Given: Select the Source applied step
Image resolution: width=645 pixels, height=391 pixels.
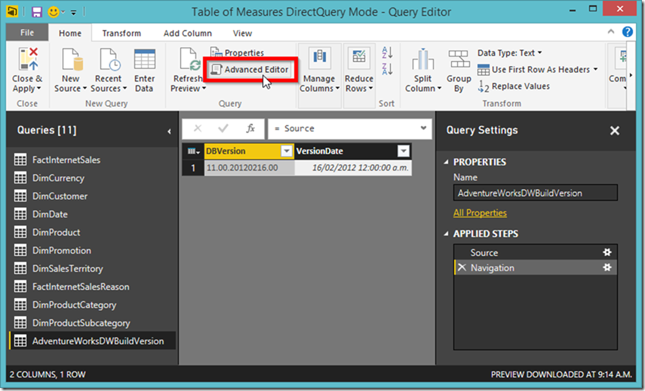Looking at the screenshot, I should pyautogui.click(x=535, y=252).
